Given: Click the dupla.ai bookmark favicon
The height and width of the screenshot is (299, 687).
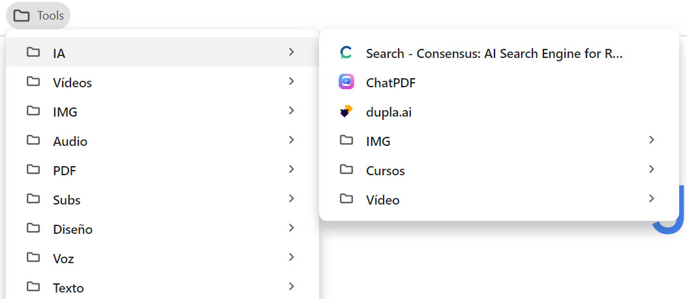Looking at the screenshot, I should click(346, 111).
